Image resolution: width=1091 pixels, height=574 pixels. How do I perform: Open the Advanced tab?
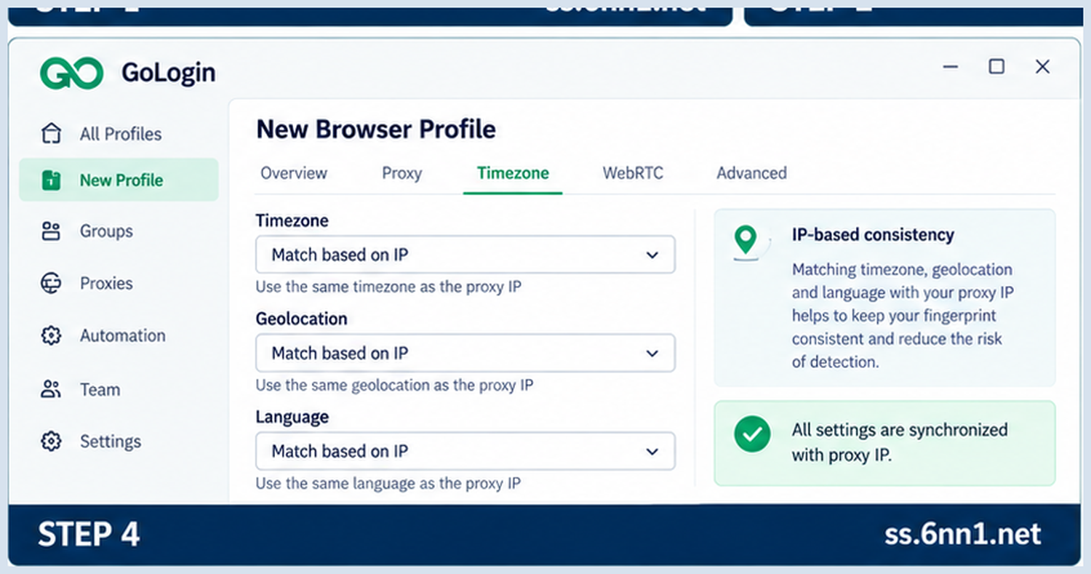(751, 173)
